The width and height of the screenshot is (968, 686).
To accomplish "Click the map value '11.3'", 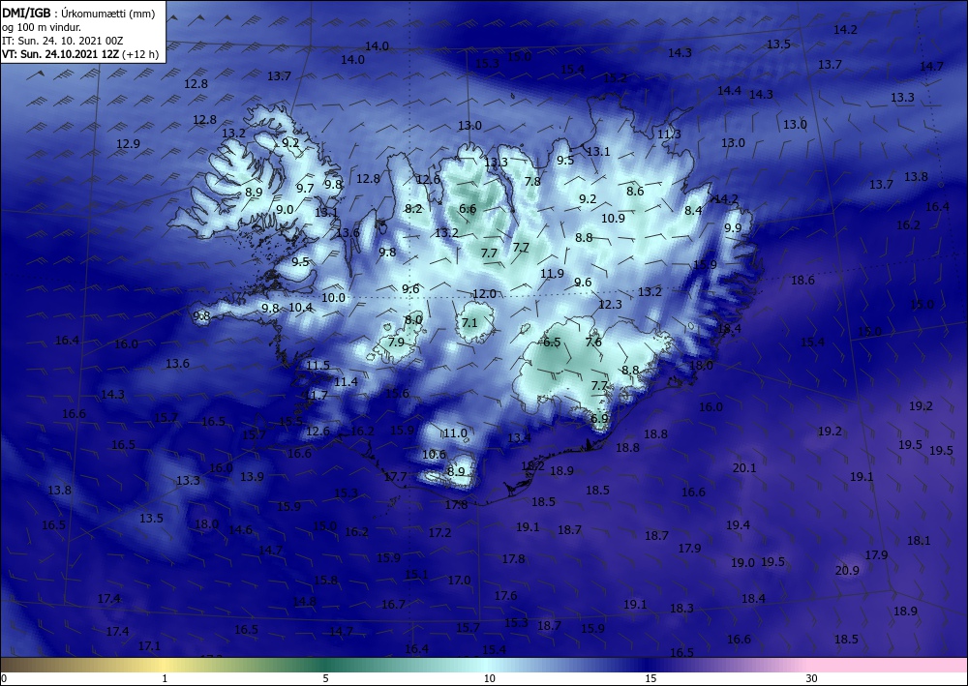I will pyautogui.click(x=669, y=134).
